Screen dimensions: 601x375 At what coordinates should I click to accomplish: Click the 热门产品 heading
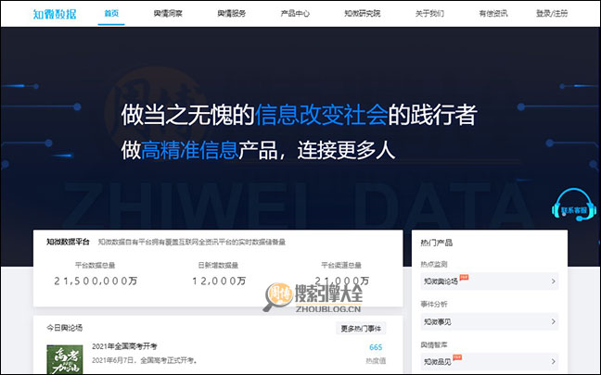point(436,243)
